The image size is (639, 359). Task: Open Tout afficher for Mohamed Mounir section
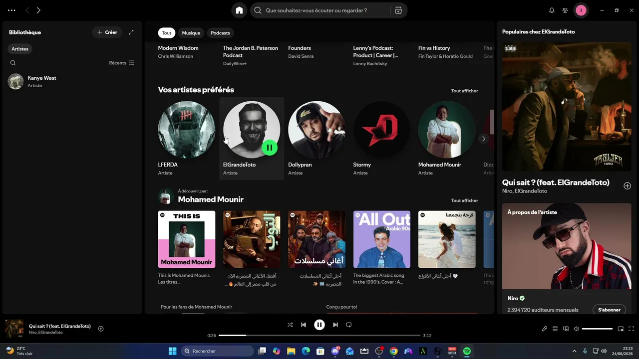tap(465, 200)
